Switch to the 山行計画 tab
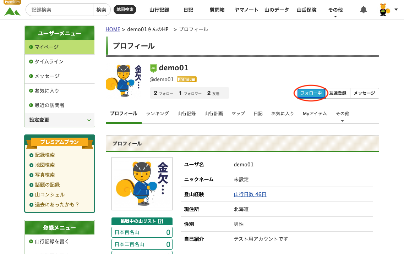 (214, 114)
